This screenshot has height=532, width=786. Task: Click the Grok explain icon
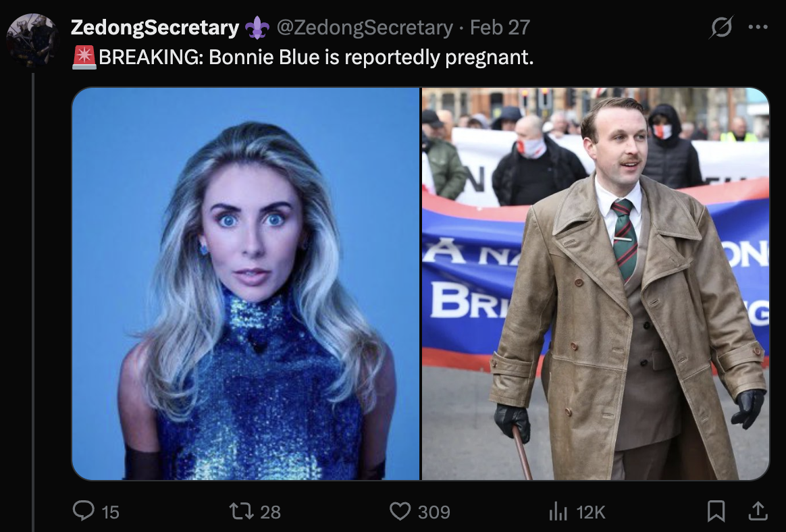coord(721,26)
